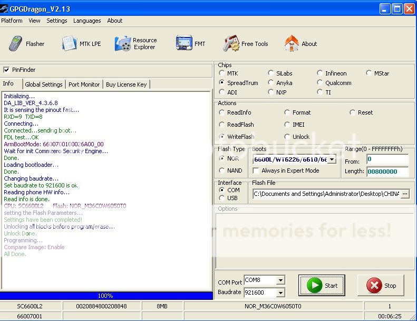Click status bar entry '66007001'
This screenshot has height=321, width=417.
click(30, 316)
